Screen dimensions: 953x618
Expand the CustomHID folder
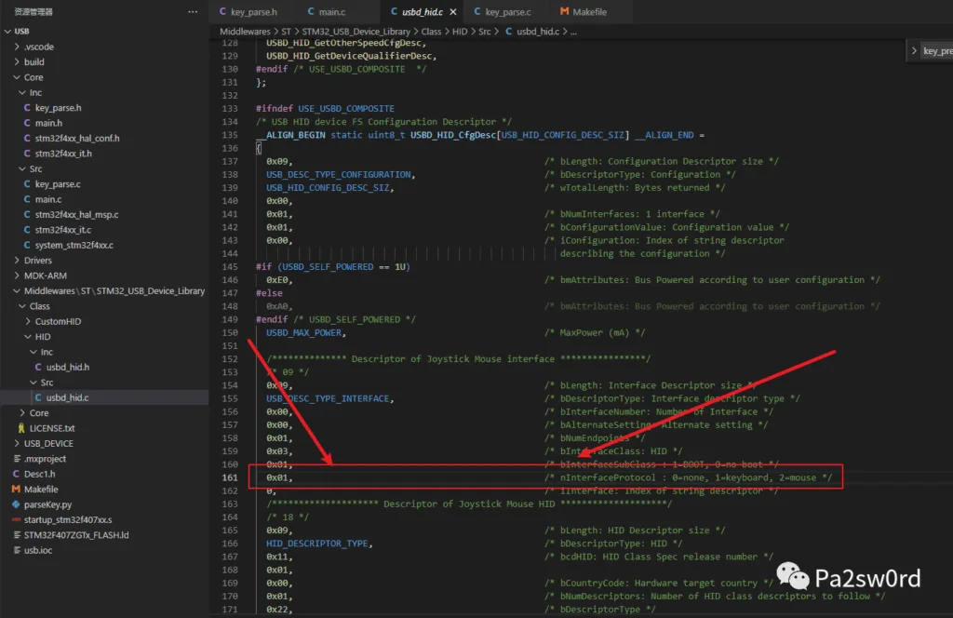(27, 321)
